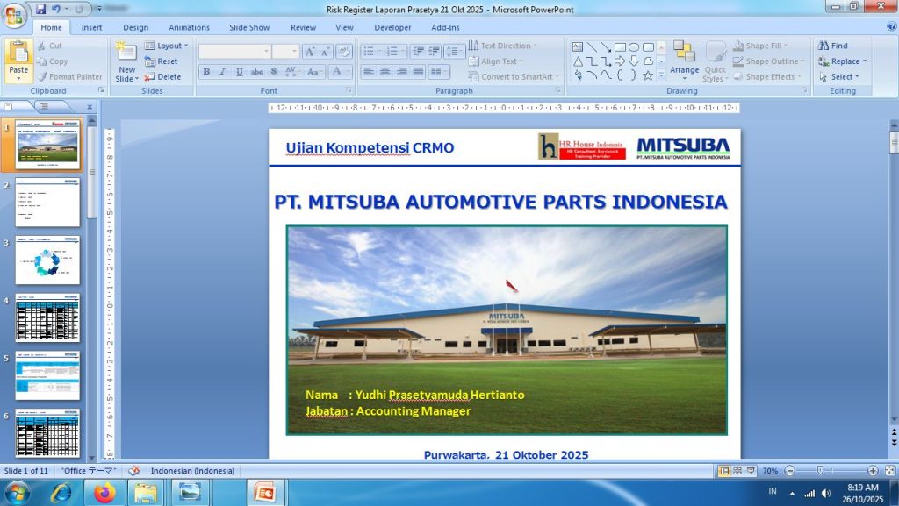The height and width of the screenshot is (506, 899).
Task: Click the spell check icon in status bar
Action: (x=134, y=471)
